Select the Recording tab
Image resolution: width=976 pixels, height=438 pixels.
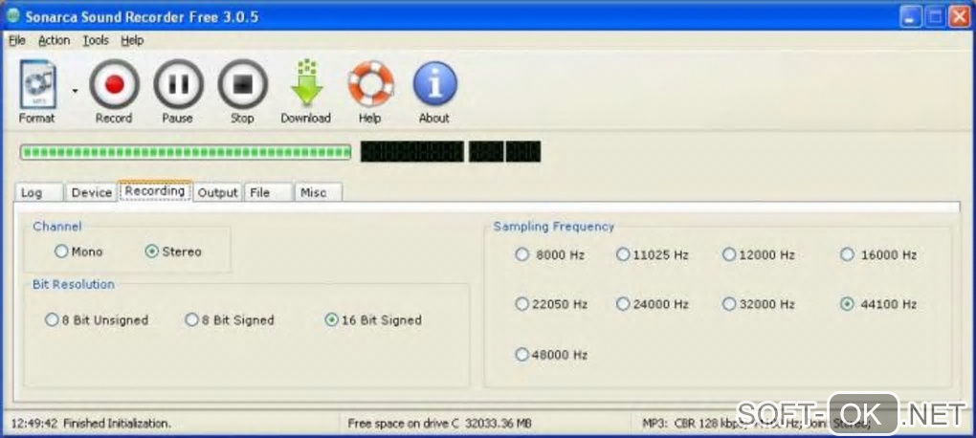point(154,191)
